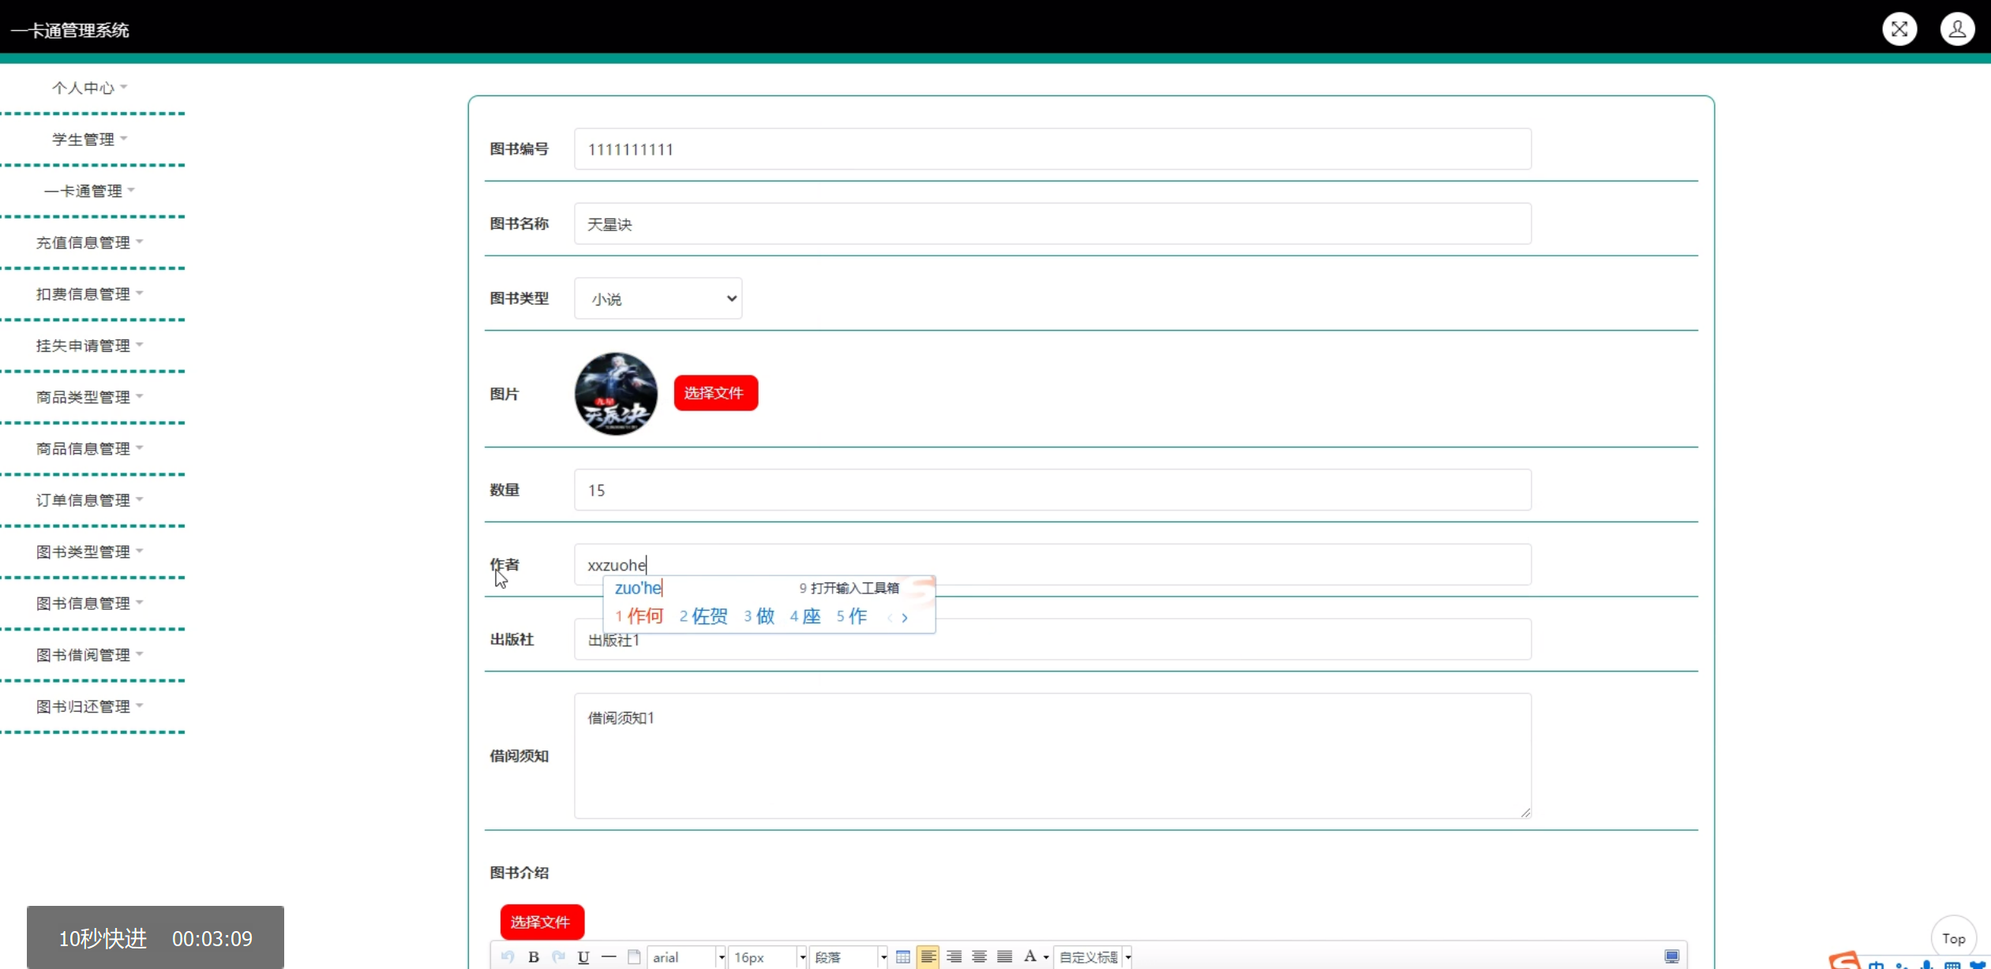
Task: Click the undo arrow in editor toolbar
Action: [x=508, y=957]
